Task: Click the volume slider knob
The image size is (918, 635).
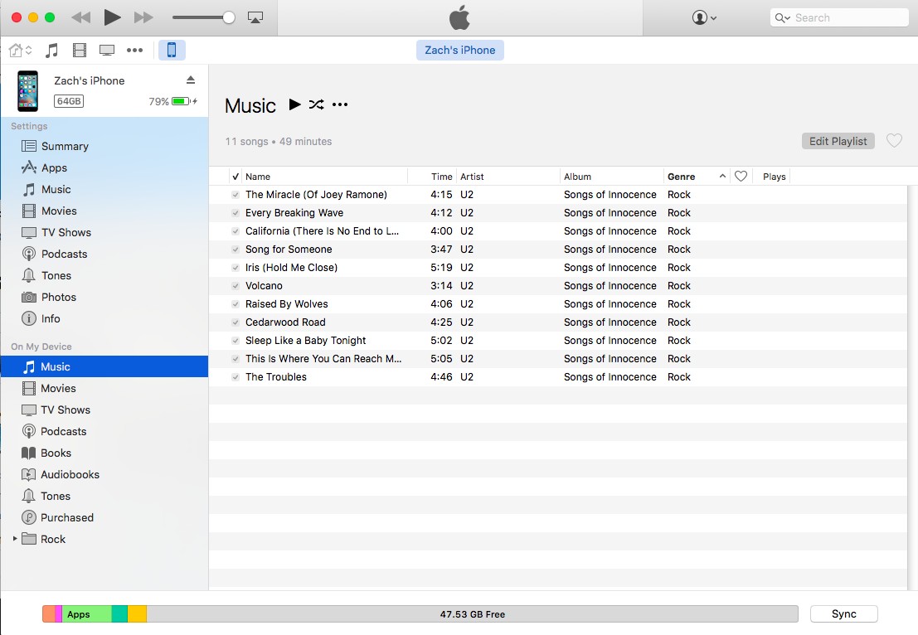Action: click(229, 17)
